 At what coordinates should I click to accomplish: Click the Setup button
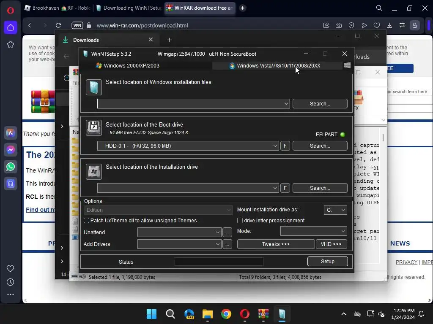tap(328, 262)
